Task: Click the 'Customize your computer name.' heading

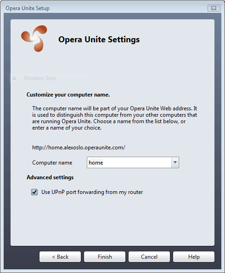Action: (x=68, y=95)
